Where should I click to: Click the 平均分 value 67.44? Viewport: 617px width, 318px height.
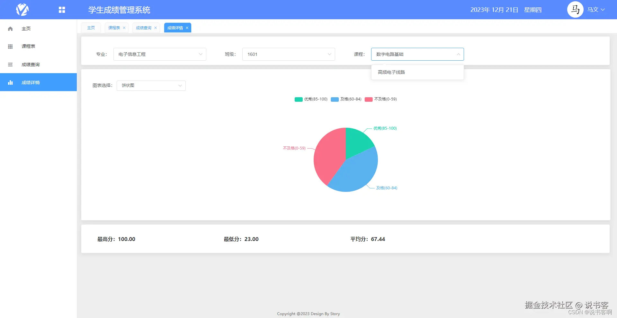click(378, 239)
